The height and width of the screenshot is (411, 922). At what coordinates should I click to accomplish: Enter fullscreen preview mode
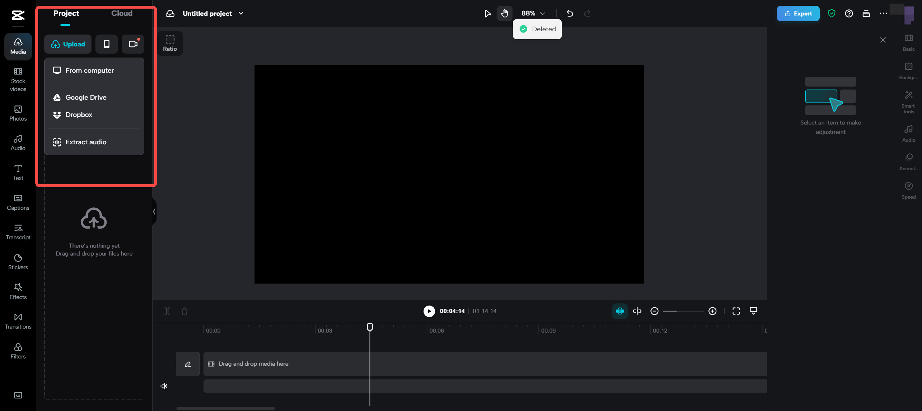point(736,311)
